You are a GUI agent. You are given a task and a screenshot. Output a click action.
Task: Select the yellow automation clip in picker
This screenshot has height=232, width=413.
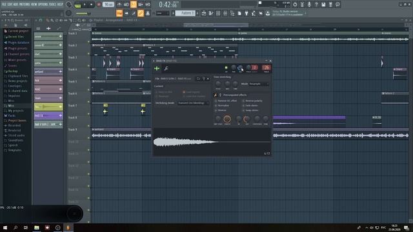[x=48, y=106]
